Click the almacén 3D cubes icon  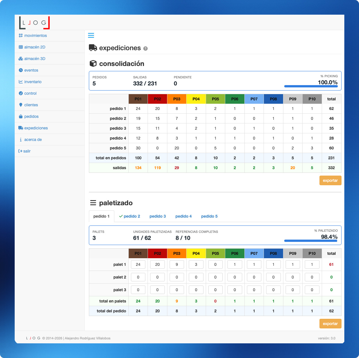[x=21, y=59]
